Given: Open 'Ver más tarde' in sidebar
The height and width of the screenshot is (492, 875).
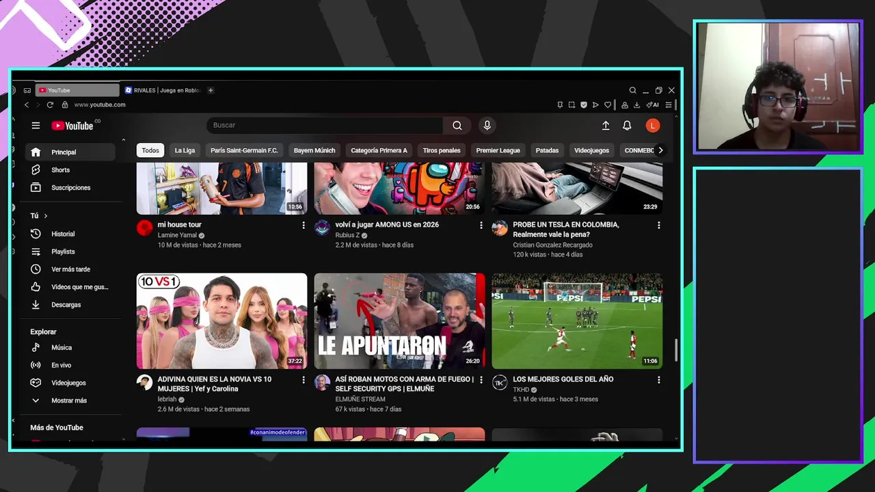Looking at the screenshot, I should click(x=70, y=269).
